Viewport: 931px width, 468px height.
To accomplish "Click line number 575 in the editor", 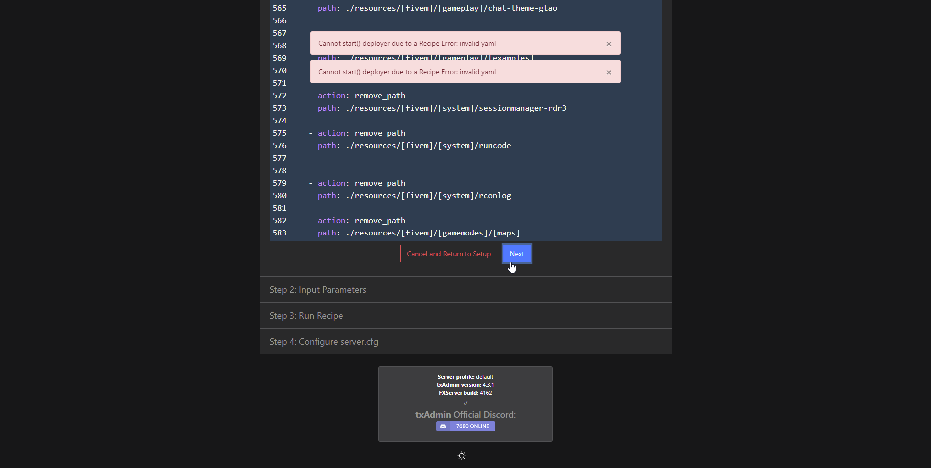I will [x=280, y=133].
